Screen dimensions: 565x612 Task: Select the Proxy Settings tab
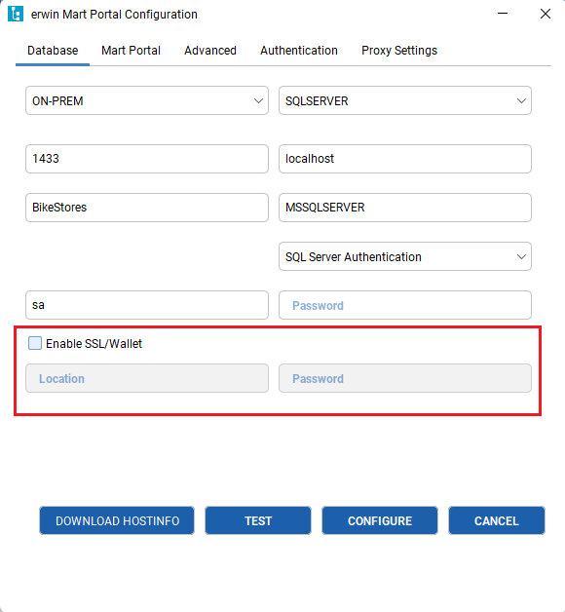click(x=399, y=51)
